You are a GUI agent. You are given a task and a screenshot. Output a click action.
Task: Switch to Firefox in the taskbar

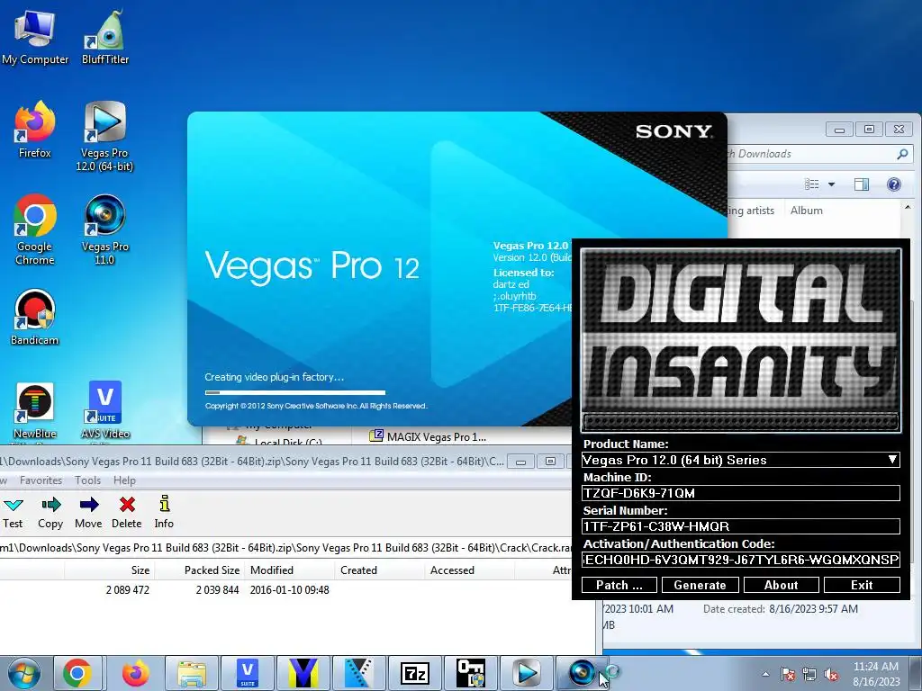[x=135, y=673]
